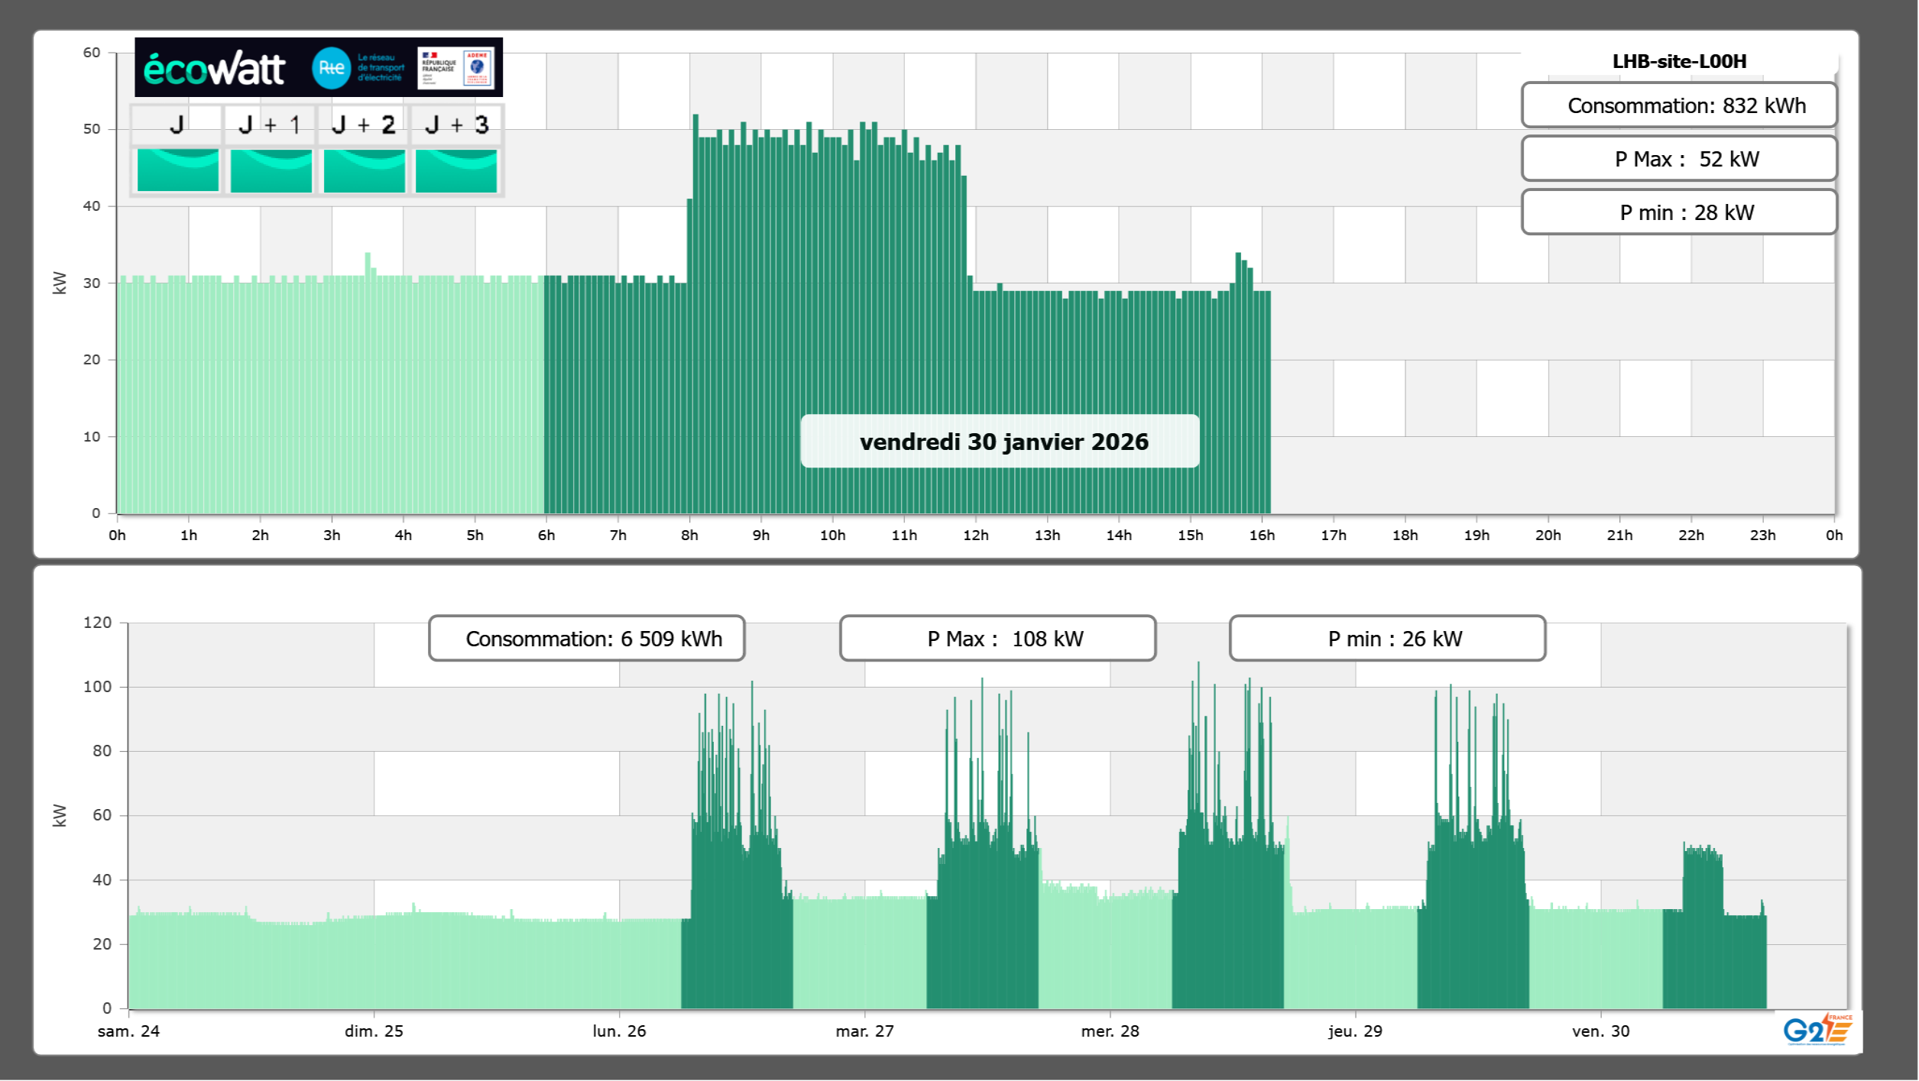Click the 8h tick on daily chart axis
This screenshot has height=1081, width=1919.
pos(689,536)
